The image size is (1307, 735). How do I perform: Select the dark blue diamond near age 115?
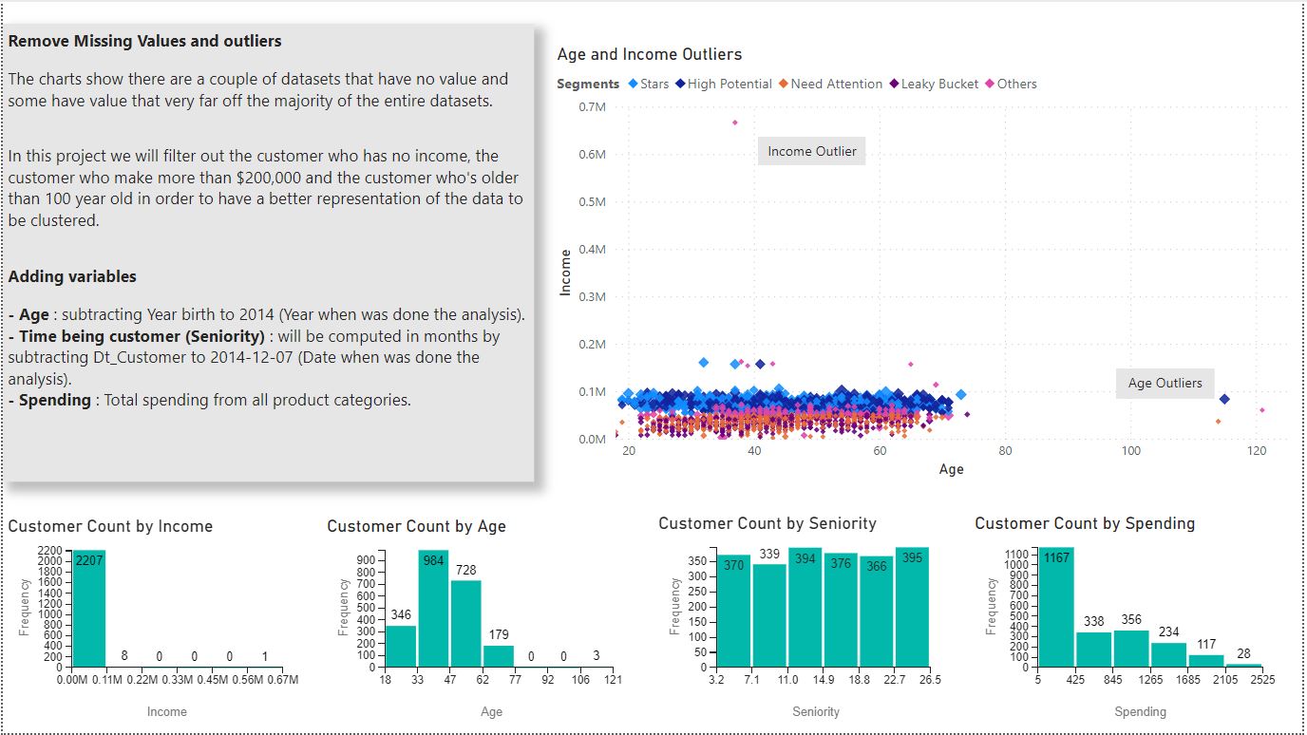[x=1224, y=400]
